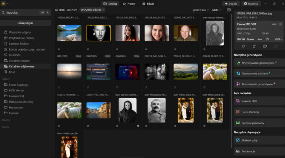Mark selected photo as favorite with heart icon
The height and width of the screenshot is (158, 285).
point(243,46)
